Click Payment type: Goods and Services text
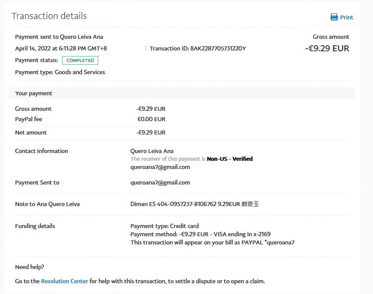Screen dimensions: 373x294 coord(60,72)
